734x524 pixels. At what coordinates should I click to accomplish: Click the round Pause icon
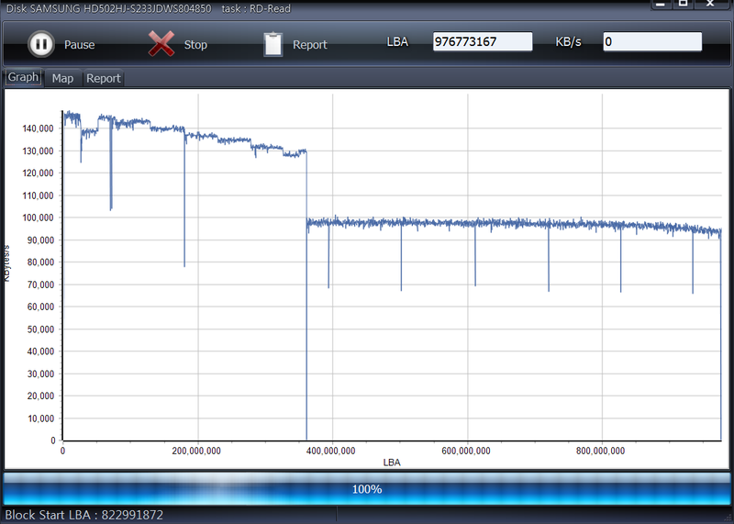(x=40, y=44)
